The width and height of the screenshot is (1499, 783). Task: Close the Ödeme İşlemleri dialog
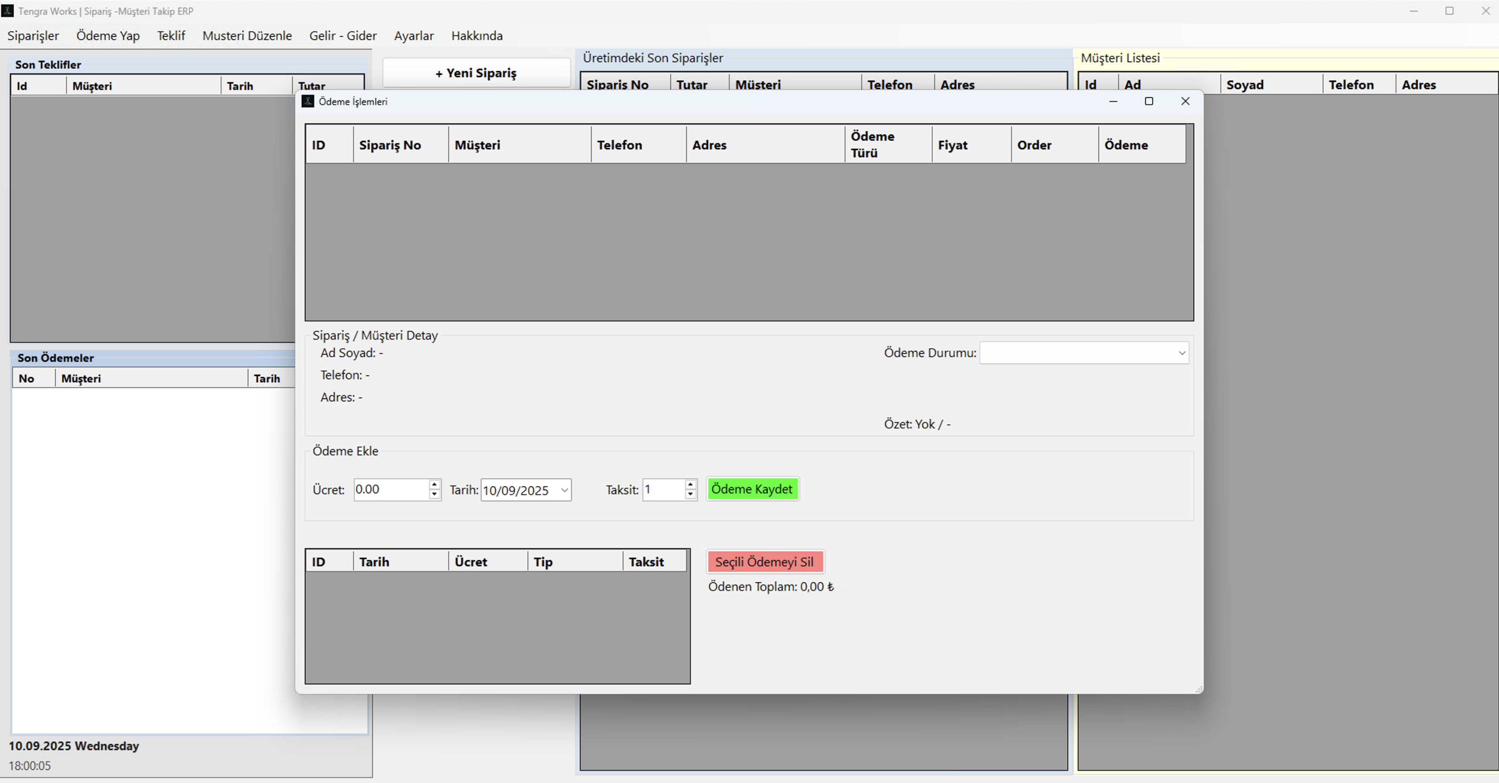point(1185,101)
